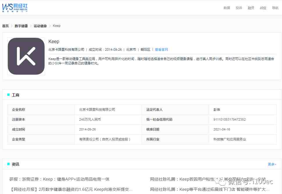Select Keep in the breadcrumb trail
Viewport: 282px width, 194px height.
pyautogui.click(x=57, y=26)
